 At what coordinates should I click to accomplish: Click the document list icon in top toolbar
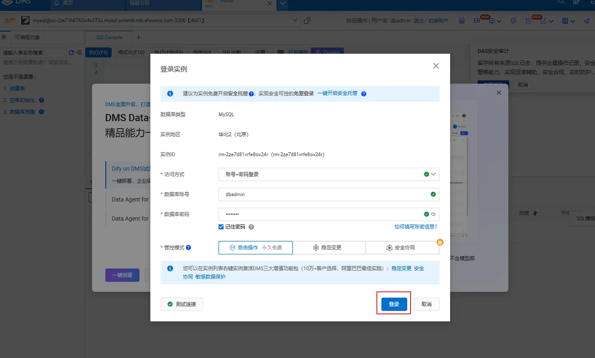(x=528, y=21)
